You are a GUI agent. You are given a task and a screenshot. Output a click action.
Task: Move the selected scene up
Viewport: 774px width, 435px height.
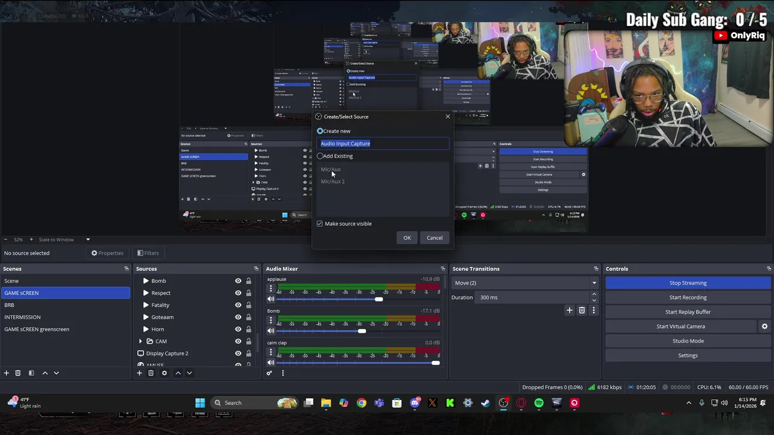pos(45,373)
